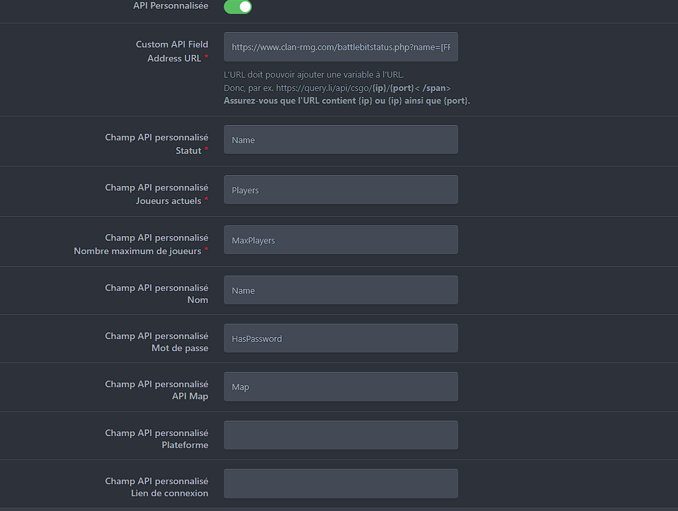
Task: Focus the Statut text field
Action: click(340, 140)
